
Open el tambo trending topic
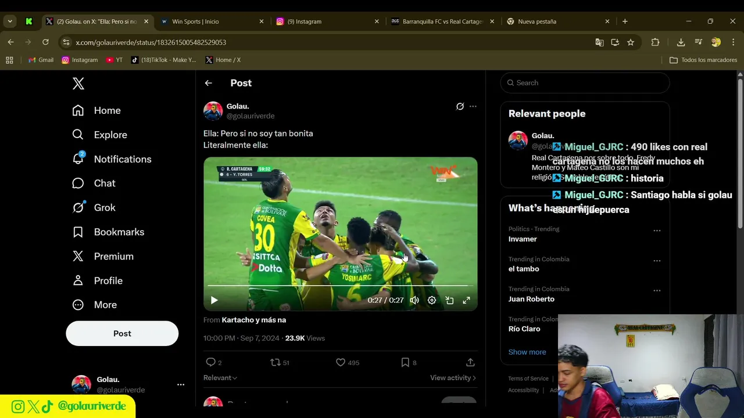[x=524, y=269]
